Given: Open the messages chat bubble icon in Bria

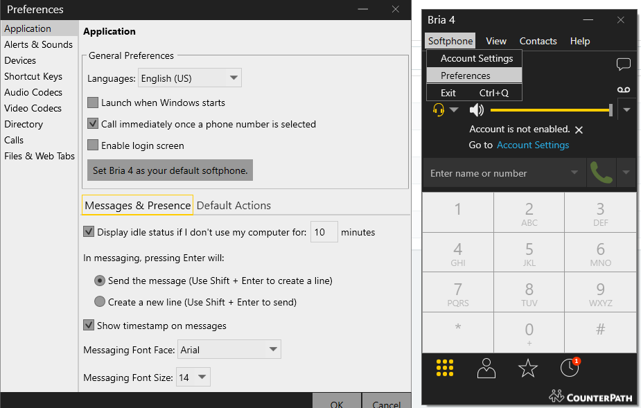Looking at the screenshot, I should point(623,64).
